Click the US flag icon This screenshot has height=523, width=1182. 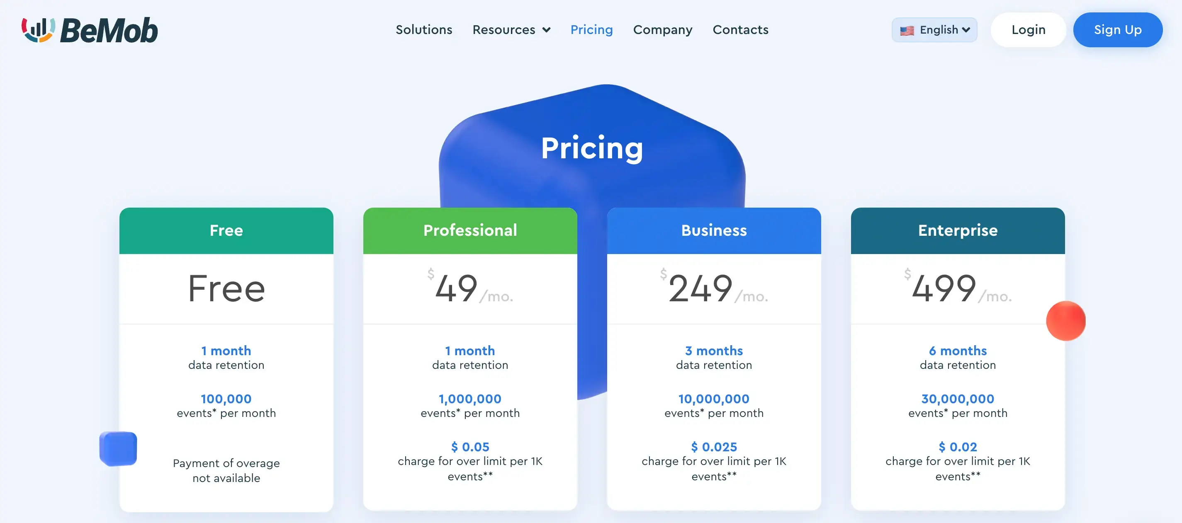pyautogui.click(x=907, y=31)
